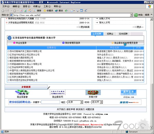Click the scrollbar down arrow

click(x=151, y=128)
